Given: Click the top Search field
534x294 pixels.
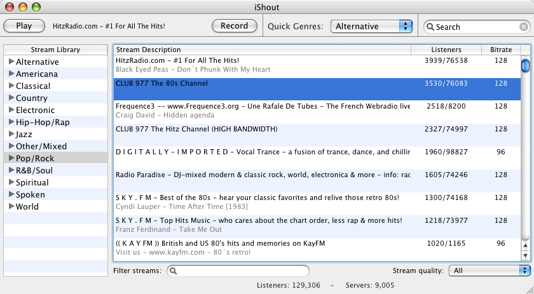Looking at the screenshot, I should click(x=476, y=27).
